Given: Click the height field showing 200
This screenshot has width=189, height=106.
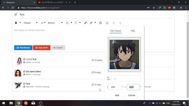Looking at the screenshot, I should (115, 87).
